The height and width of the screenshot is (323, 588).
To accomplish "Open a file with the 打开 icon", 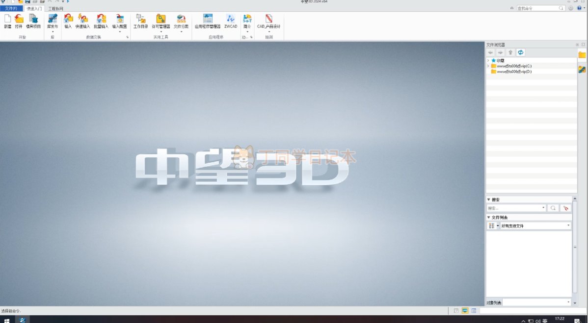I will coord(19,20).
